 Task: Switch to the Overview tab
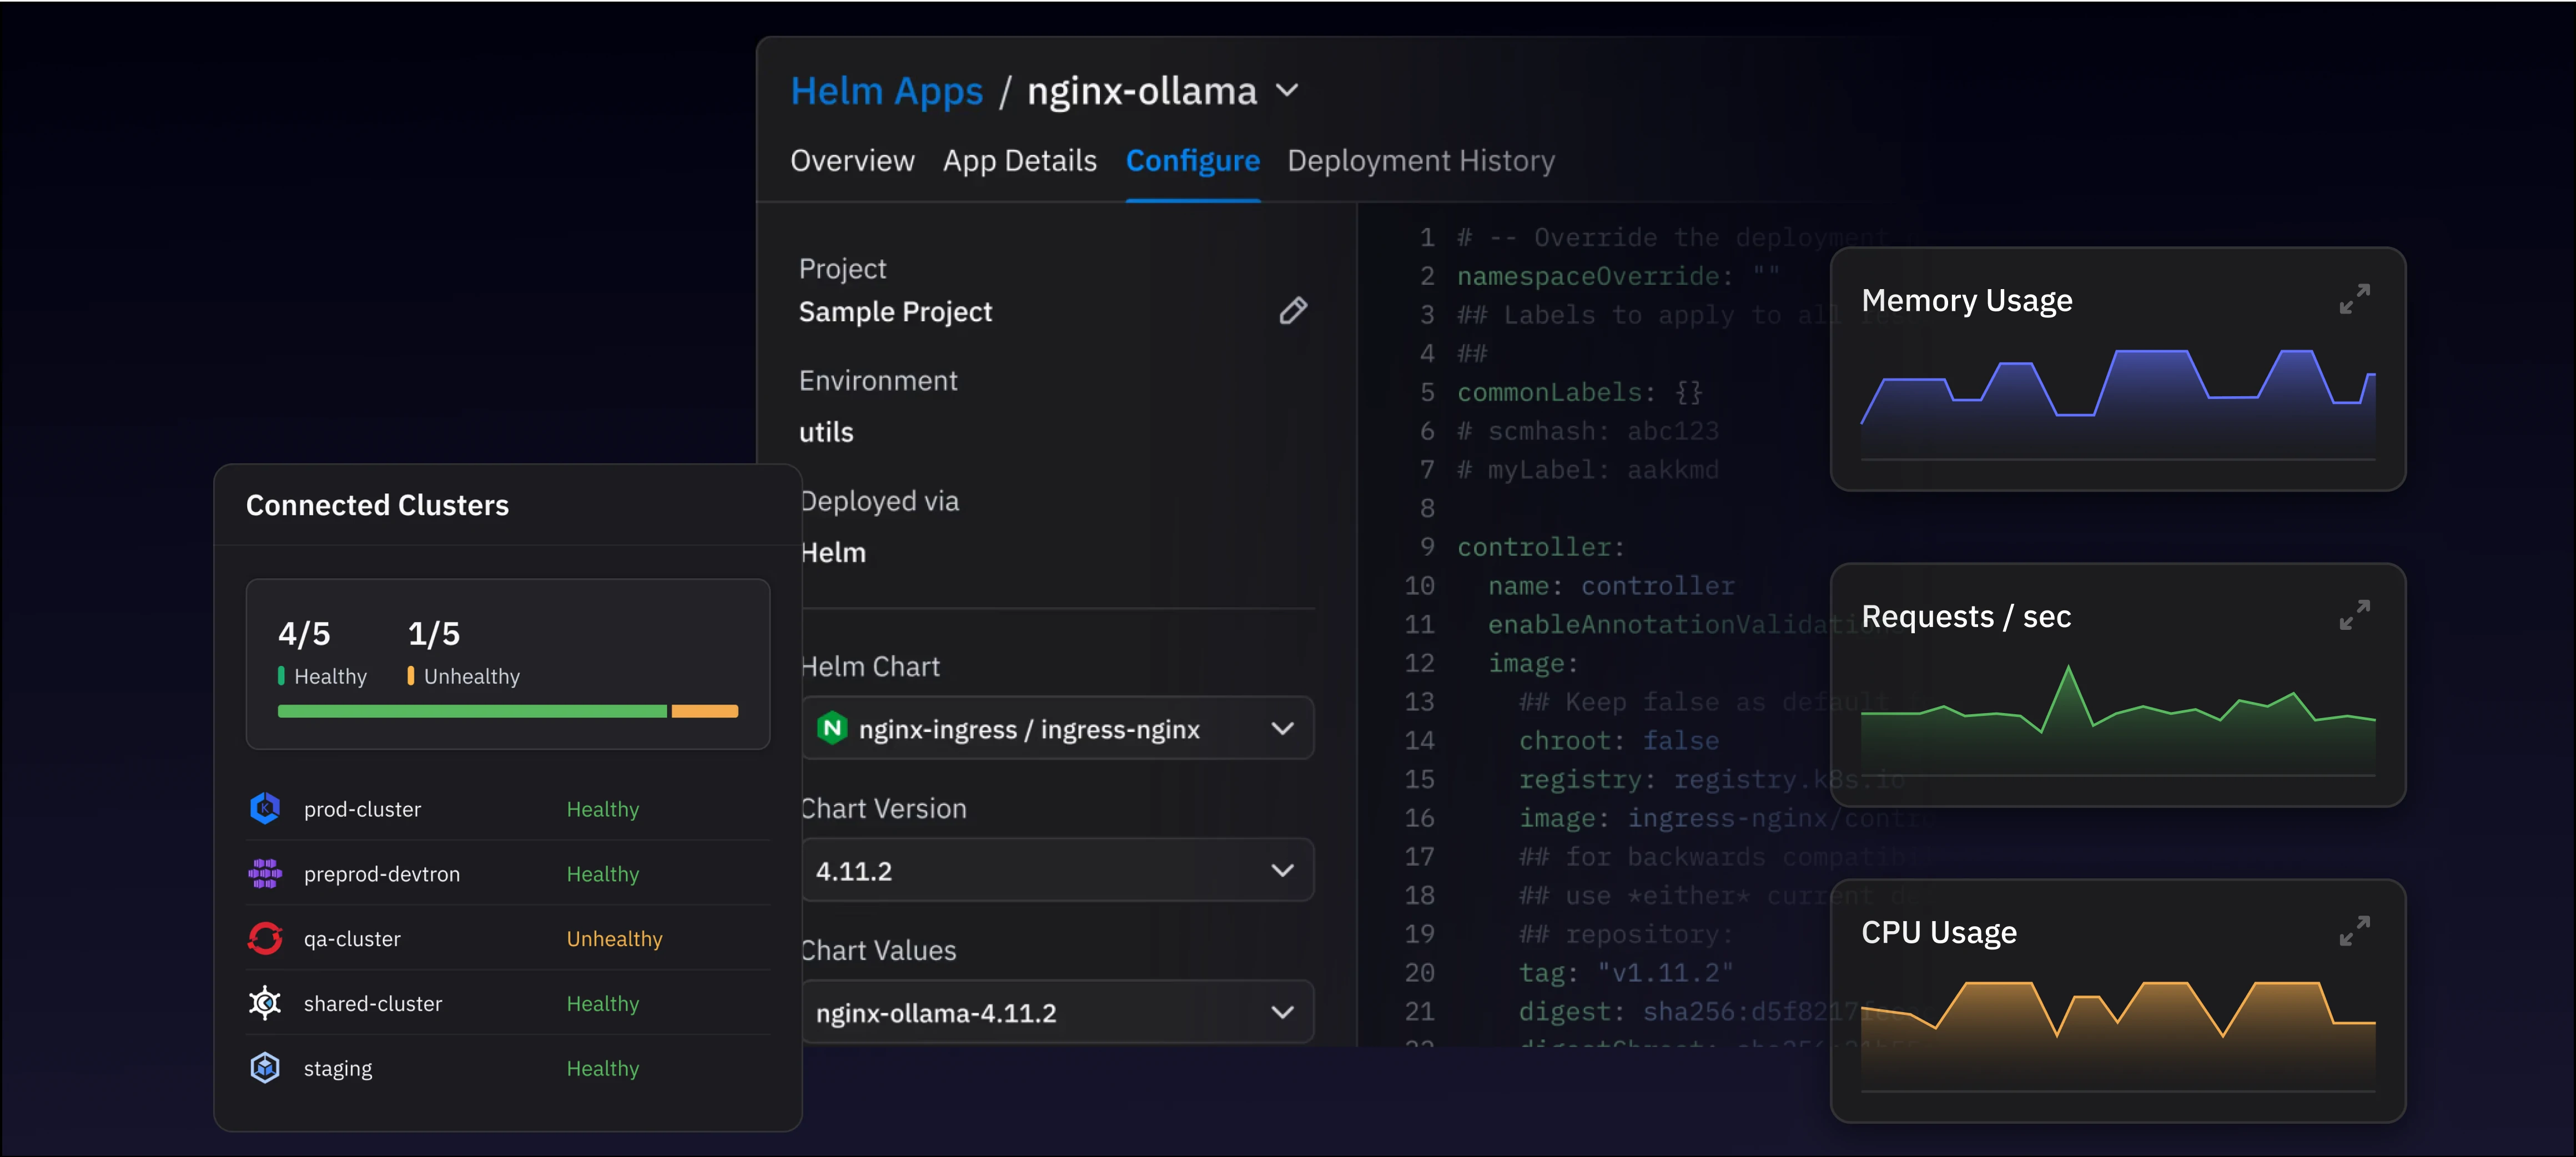(852, 161)
